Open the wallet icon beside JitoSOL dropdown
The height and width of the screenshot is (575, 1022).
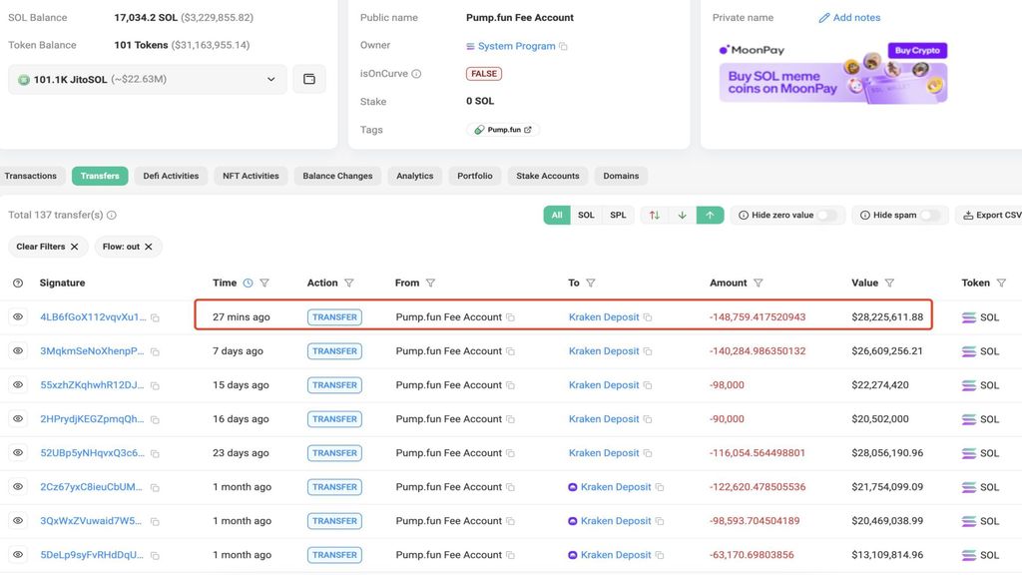309,79
